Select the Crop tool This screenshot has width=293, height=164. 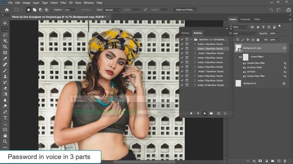pos(5,46)
